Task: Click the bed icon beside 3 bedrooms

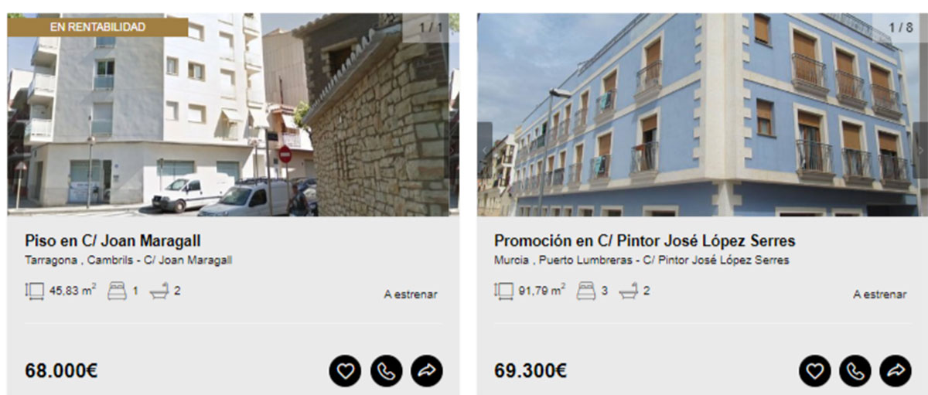Action: tap(586, 292)
